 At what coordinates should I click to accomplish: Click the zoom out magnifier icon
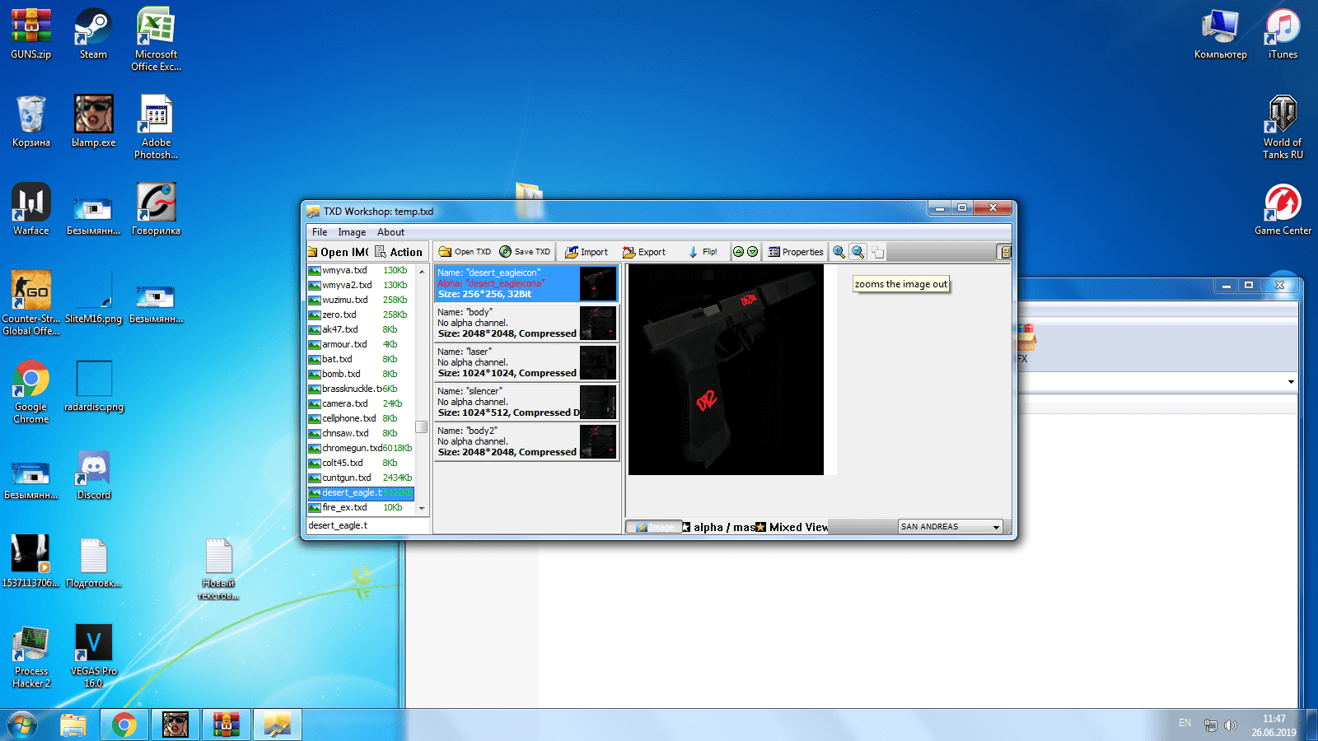click(858, 252)
